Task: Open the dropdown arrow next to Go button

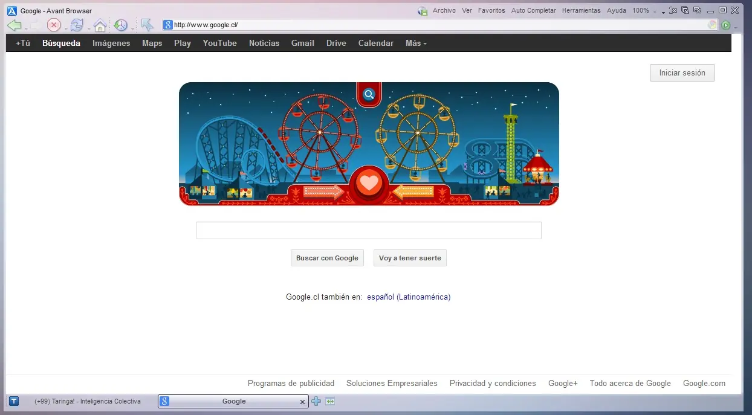Action: [x=736, y=27]
